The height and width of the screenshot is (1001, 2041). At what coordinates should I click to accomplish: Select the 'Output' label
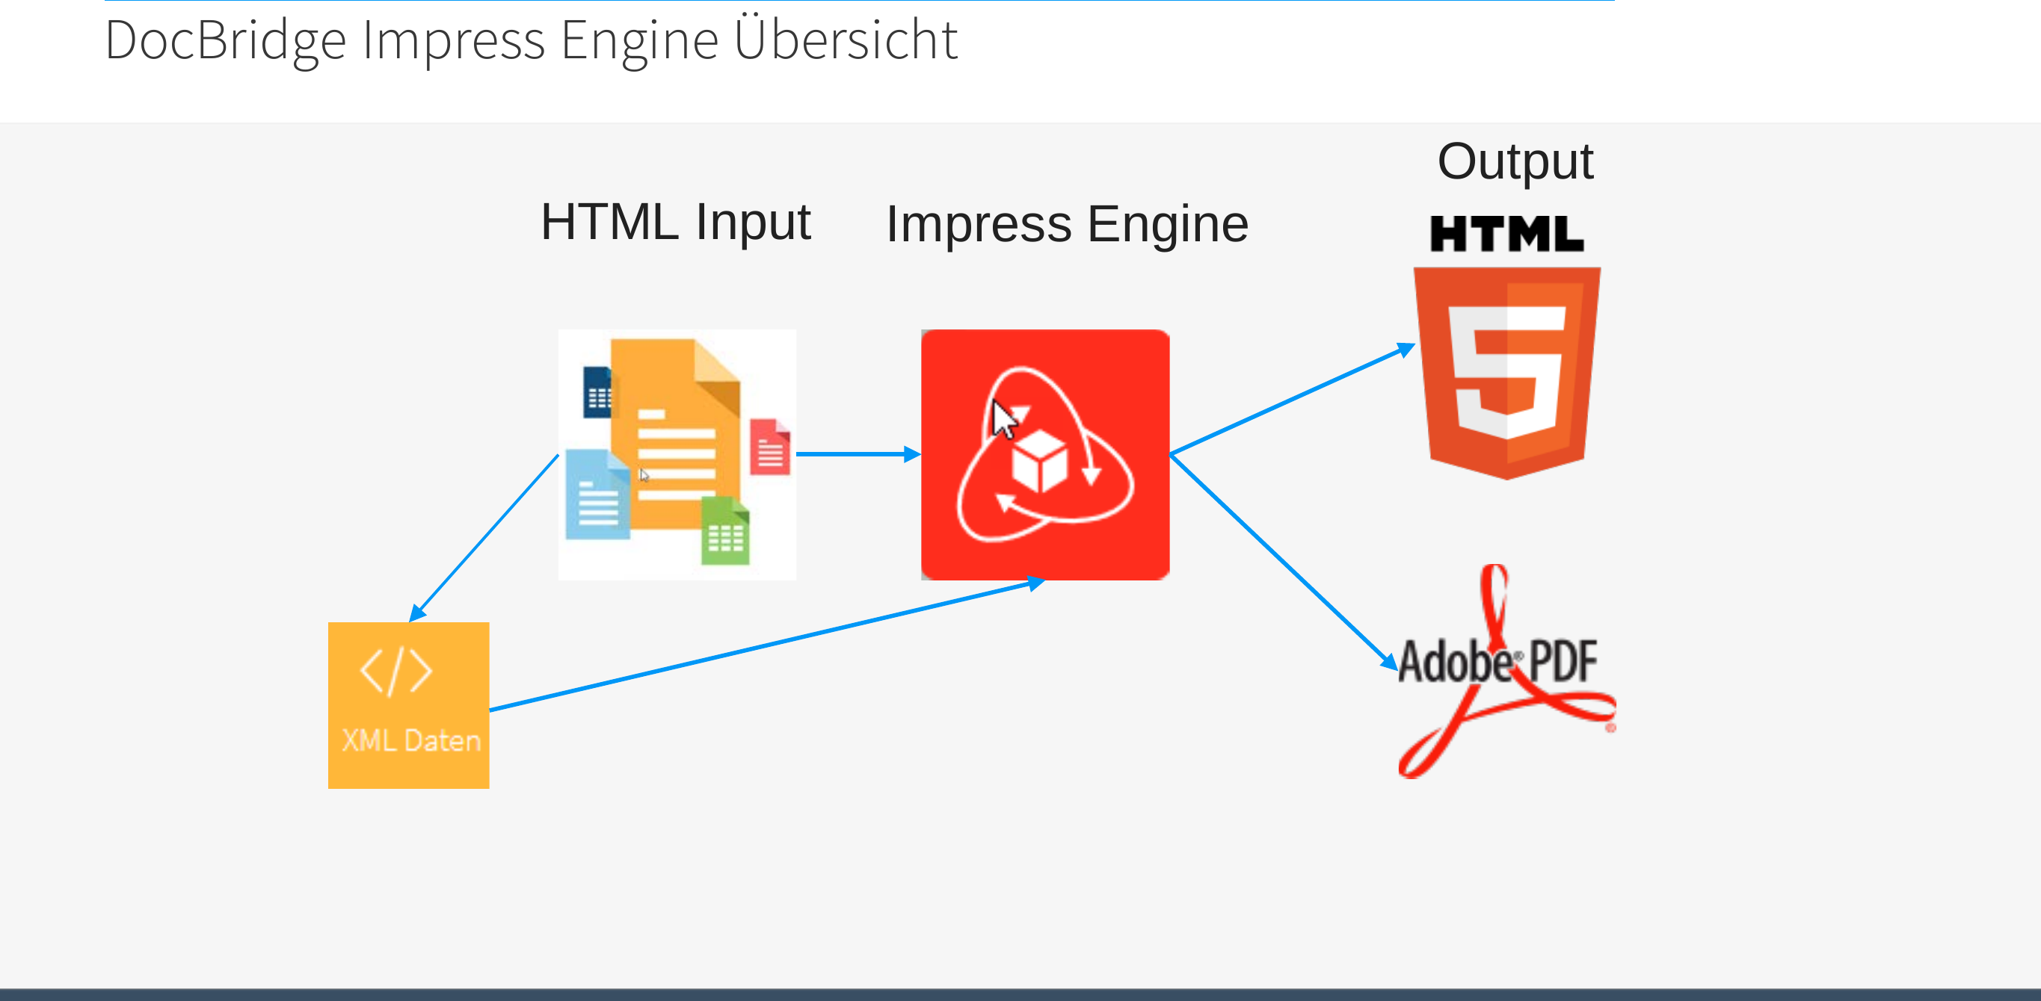(1515, 161)
